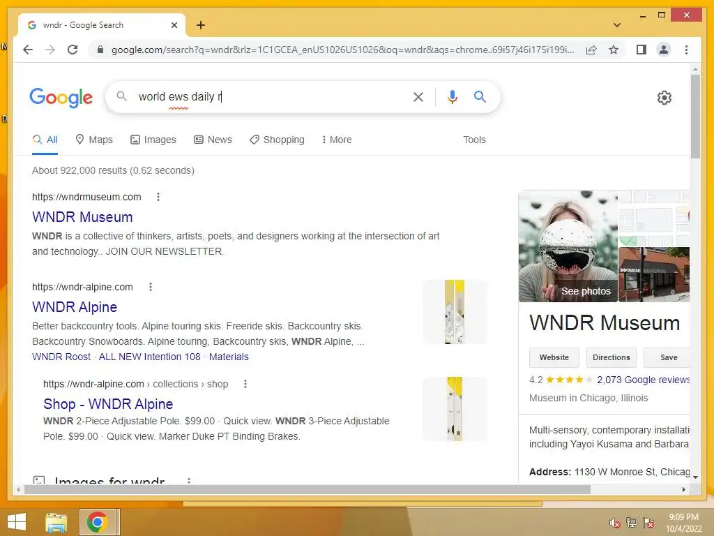Open the tab search dropdown chevron
714x536 pixels.
pyautogui.click(x=616, y=25)
